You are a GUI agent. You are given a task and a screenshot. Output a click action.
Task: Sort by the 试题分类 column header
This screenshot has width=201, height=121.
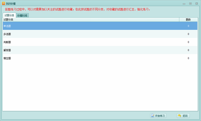91,20
